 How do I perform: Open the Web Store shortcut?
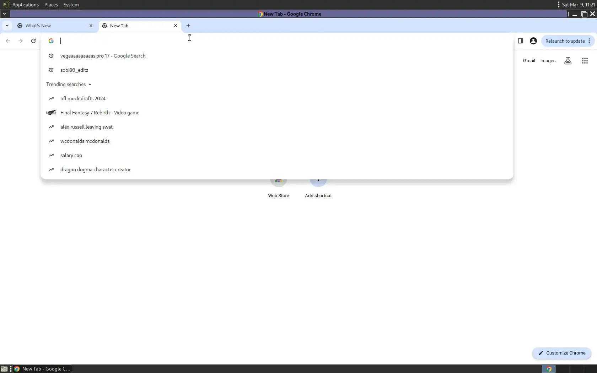(x=279, y=188)
